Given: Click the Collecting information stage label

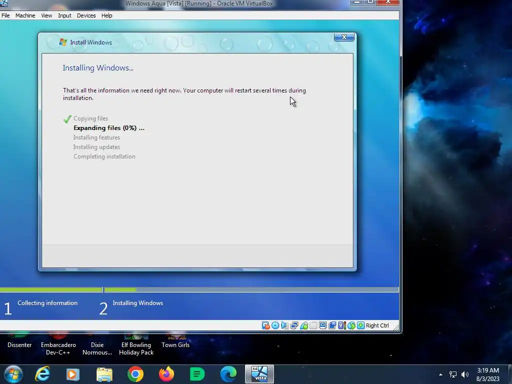Looking at the screenshot, I should click(x=47, y=303).
